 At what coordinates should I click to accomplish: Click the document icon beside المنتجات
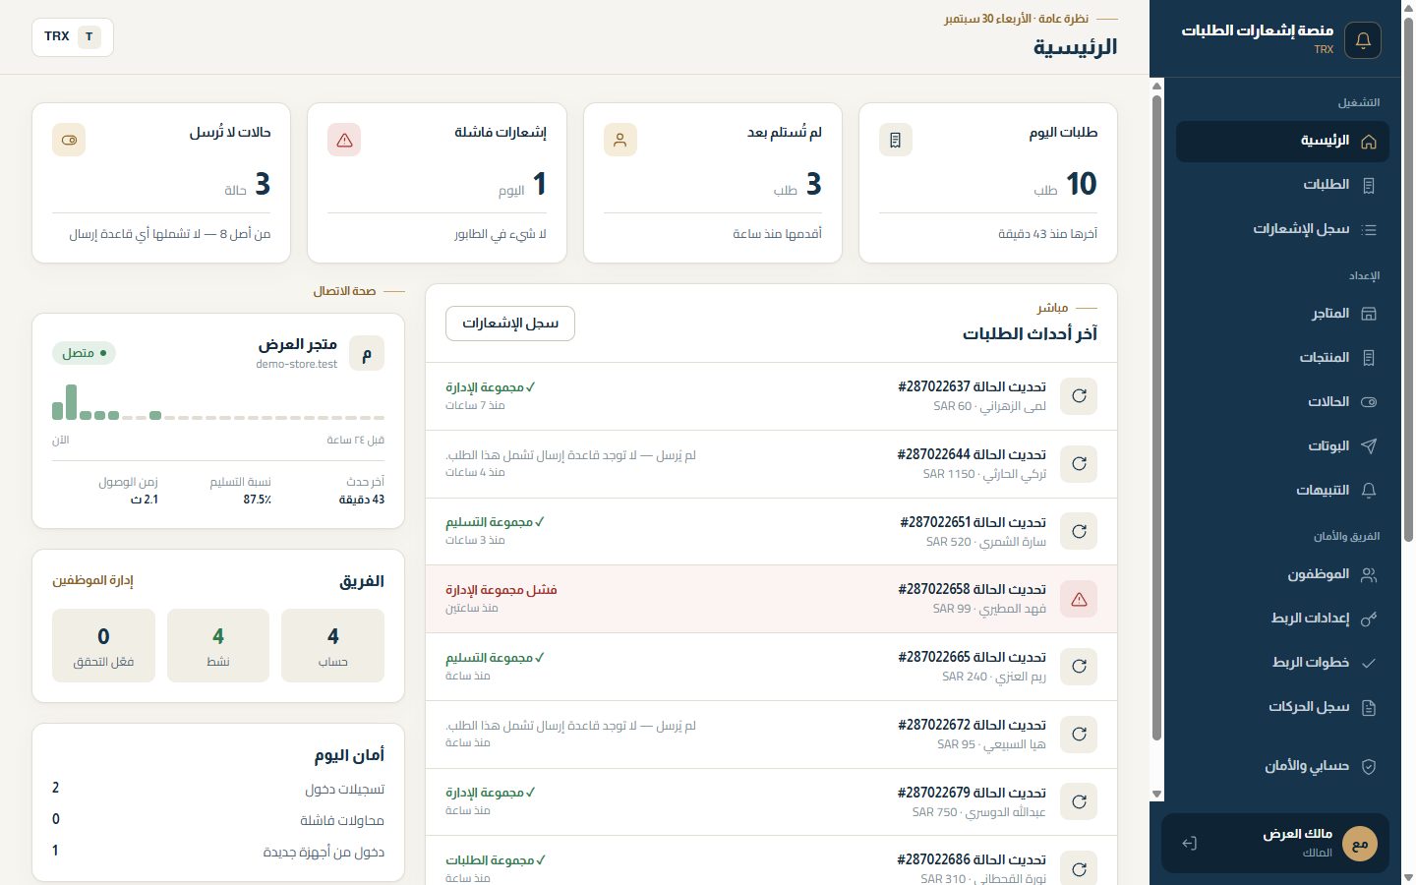(1368, 358)
